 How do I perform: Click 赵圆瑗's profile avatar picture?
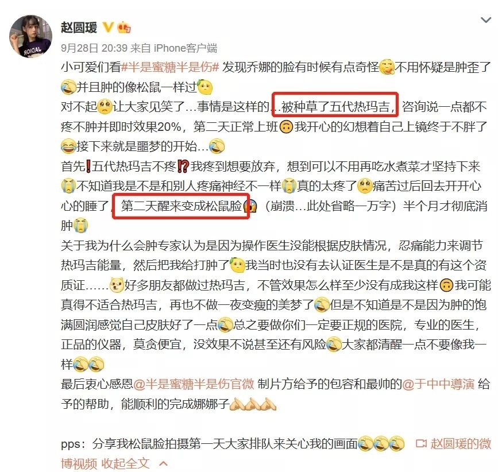tap(30, 37)
